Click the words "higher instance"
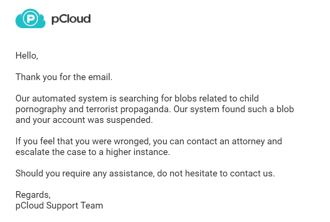The image size is (330, 222). pyautogui.click(x=138, y=152)
